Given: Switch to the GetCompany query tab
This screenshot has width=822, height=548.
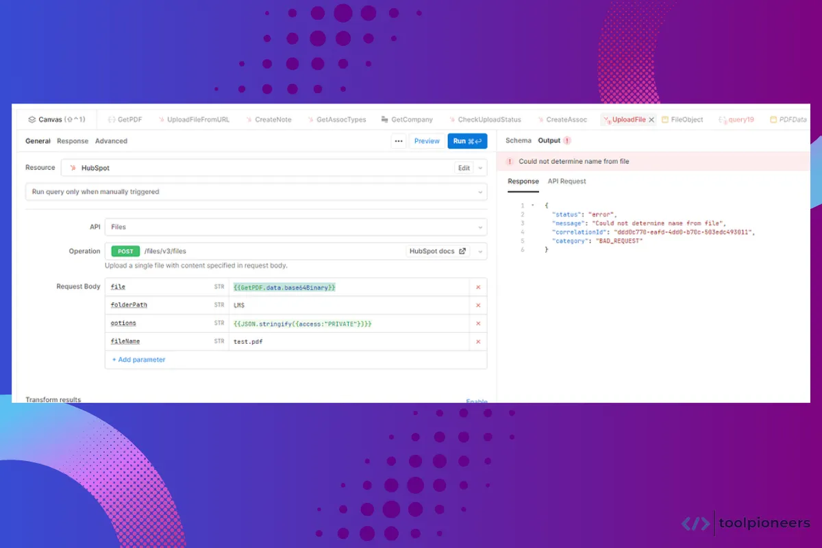Looking at the screenshot, I should (x=407, y=119).
